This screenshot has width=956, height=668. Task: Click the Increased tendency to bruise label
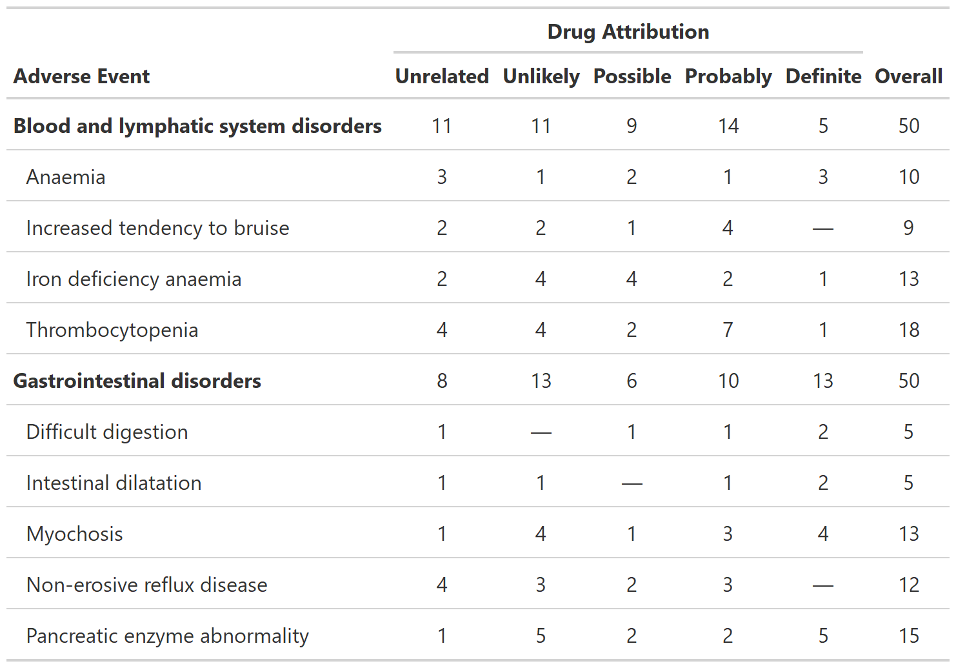click(157, 228)
